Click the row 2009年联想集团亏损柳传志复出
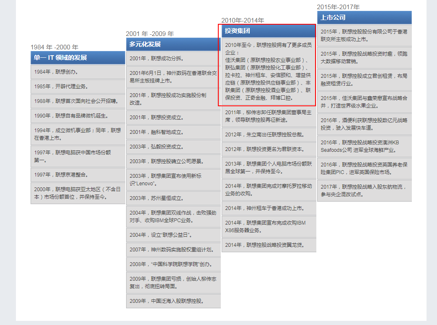 click(x=173, y=282)
